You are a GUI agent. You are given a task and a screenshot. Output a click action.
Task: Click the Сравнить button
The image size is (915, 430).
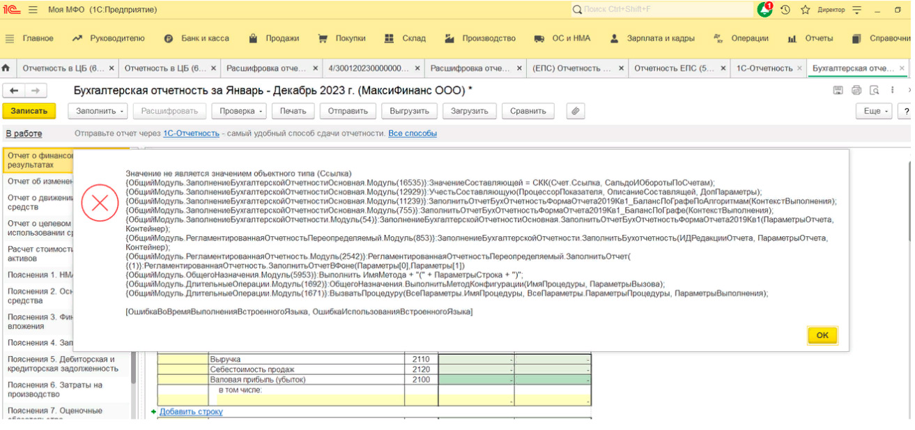[528, 111]
